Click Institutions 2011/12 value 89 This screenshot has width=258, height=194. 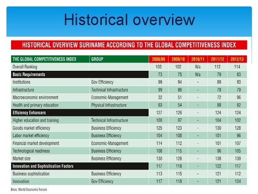tap(219, 82)
